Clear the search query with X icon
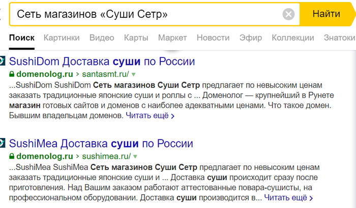356x208 pixels. (288, 14)
